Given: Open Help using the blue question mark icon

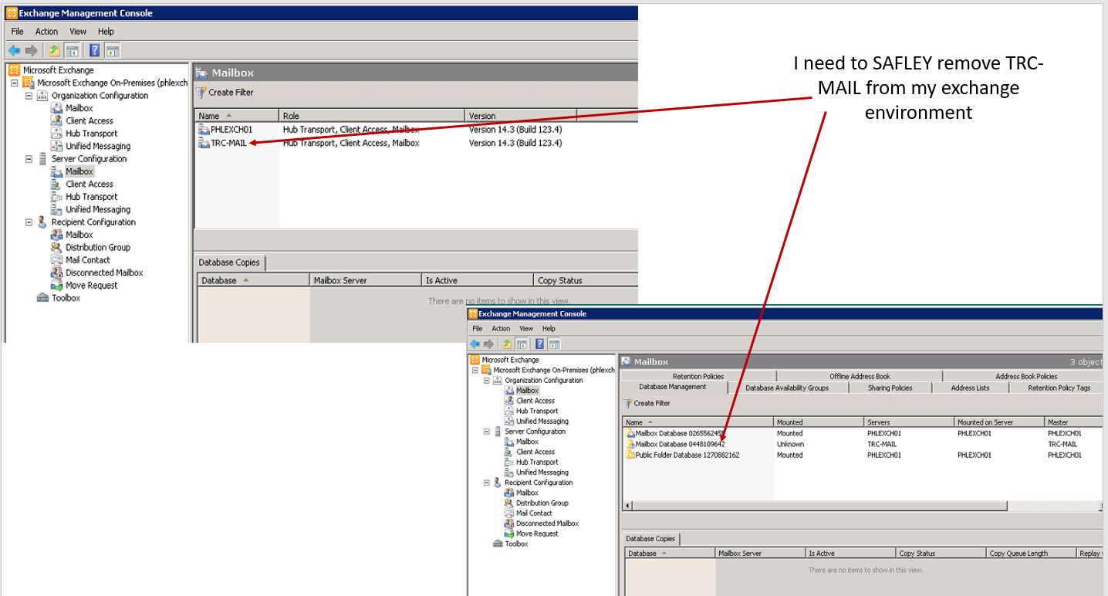Looking at the screenshot, I should pos(94,50).
